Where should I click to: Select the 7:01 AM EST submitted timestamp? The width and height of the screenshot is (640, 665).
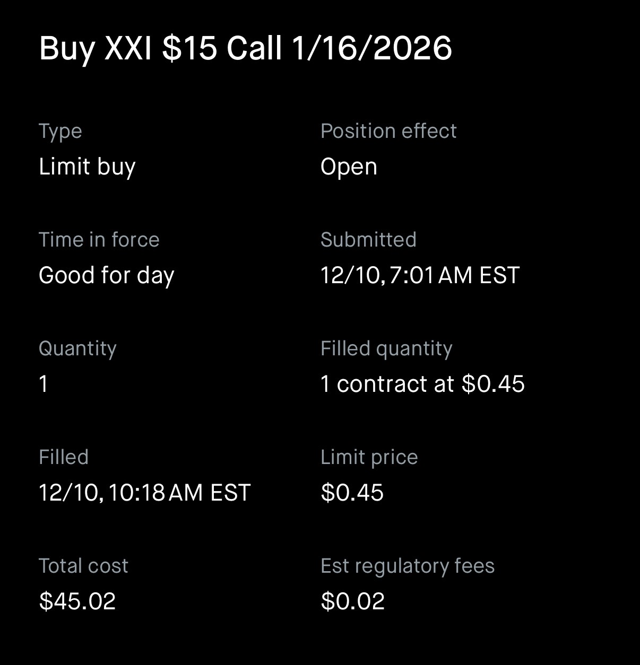pyautogui.click(x=420, y=275)
